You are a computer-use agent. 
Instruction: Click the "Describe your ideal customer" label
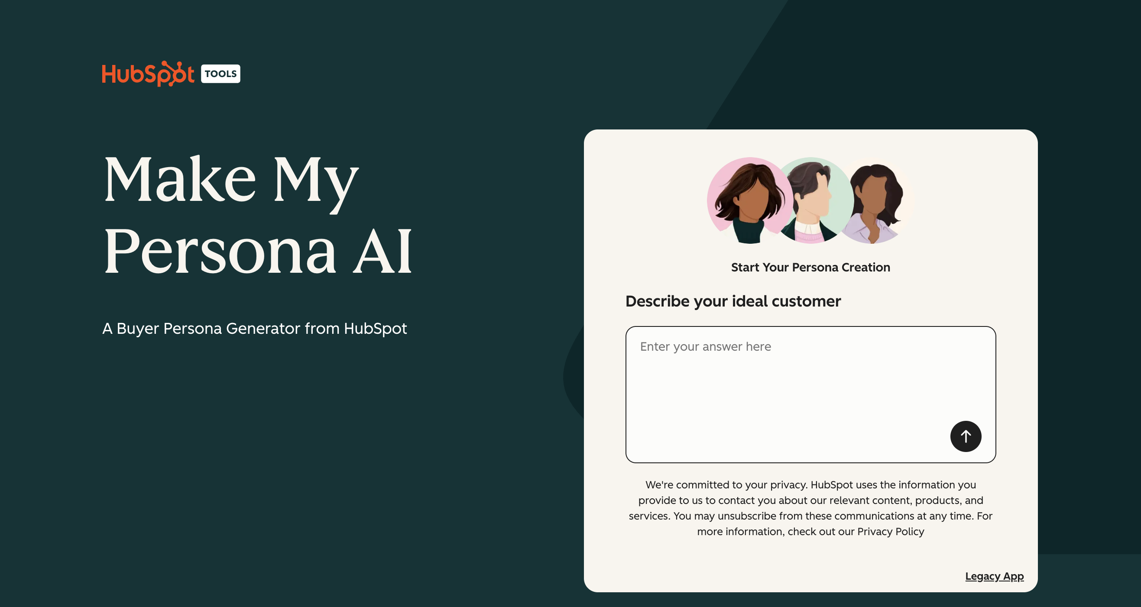point(733,301)
